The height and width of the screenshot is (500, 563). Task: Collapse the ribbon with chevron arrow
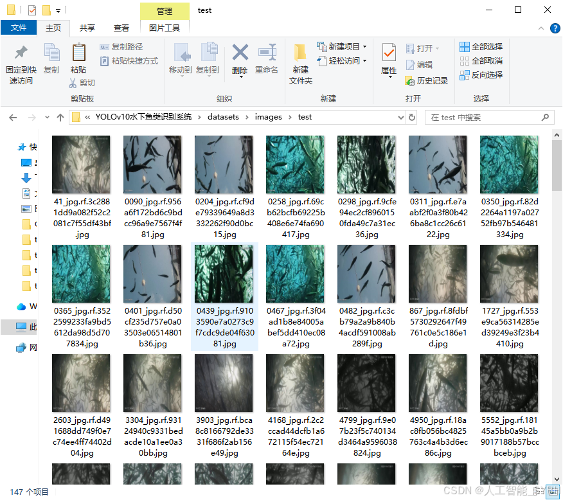[541, 28]
